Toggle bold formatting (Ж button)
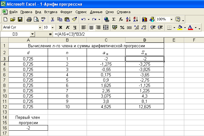 (61, 28)
